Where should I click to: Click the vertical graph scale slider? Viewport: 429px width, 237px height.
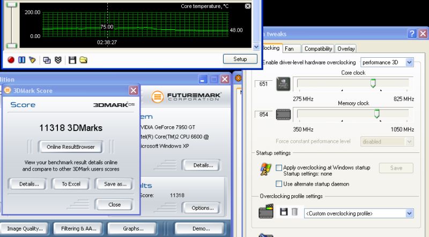pyautogui.click(x=11, y=25)
